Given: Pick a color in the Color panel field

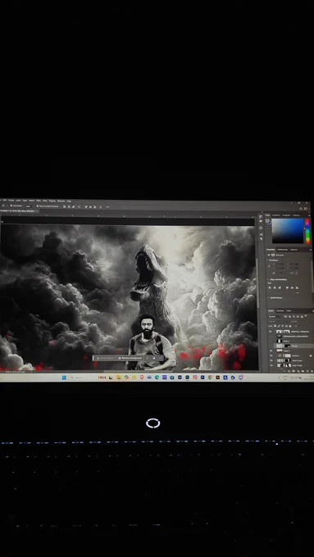Looking at the screenshot, I should (x=288, y=230).
